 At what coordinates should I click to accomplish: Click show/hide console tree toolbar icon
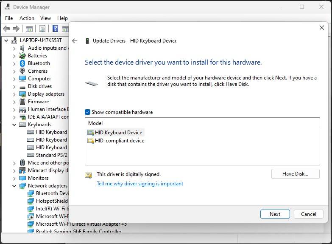[x=29, y=28]
